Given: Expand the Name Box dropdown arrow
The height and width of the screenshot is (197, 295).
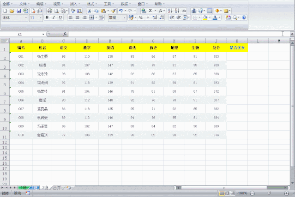Looking at the screenshot, I should coord(43,34).
